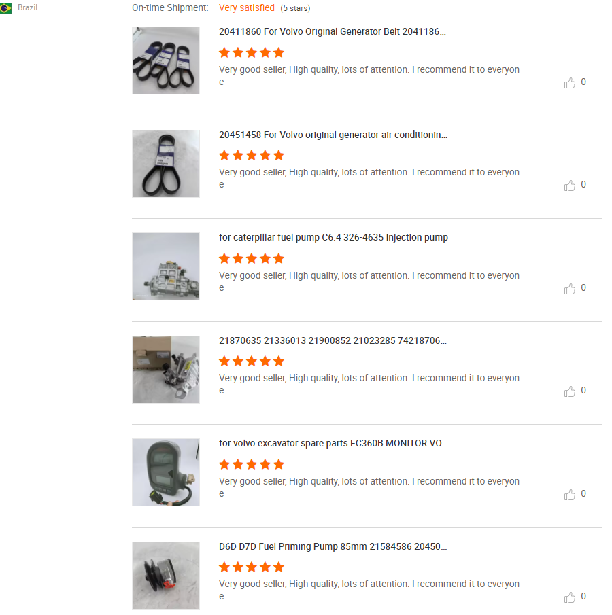The height and width of the screenshot is (615, 612).
Task: Like the 20451458 air conditioning belt review
Action: pyautogui.click(x=570, y=186)
